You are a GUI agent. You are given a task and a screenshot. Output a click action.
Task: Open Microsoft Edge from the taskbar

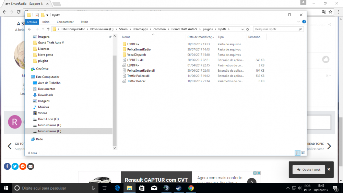(117, 188)
